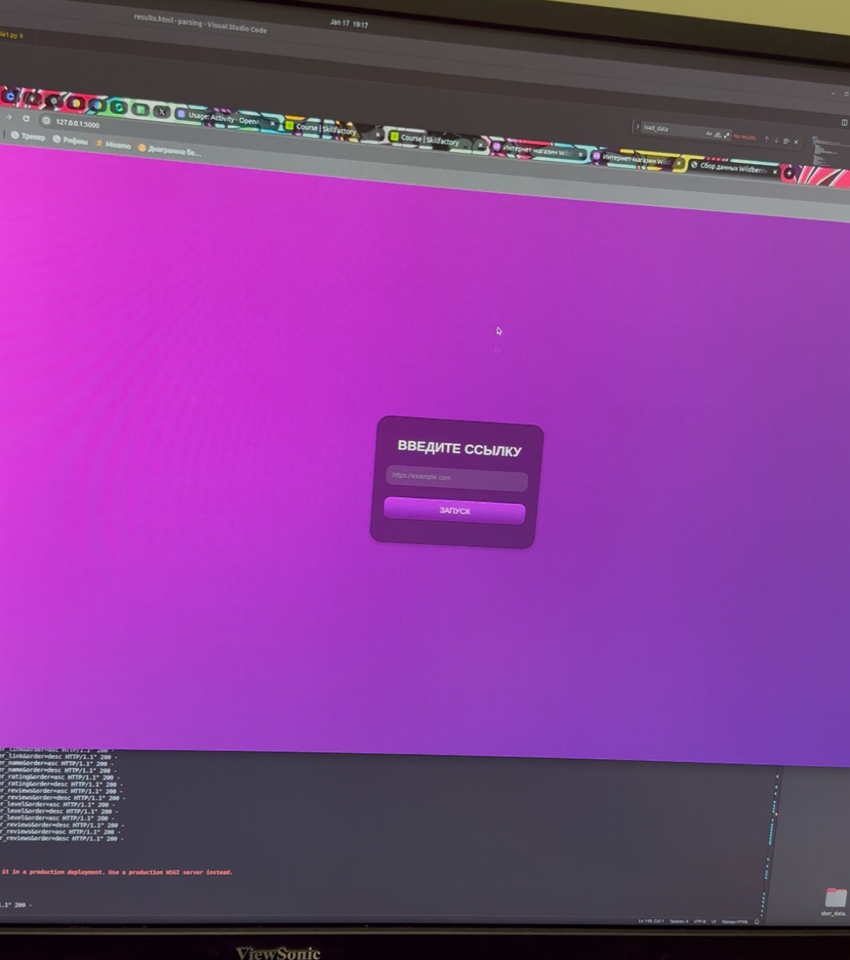
Task: Click the production WSGI server warning line
Action: pos(116,872)
